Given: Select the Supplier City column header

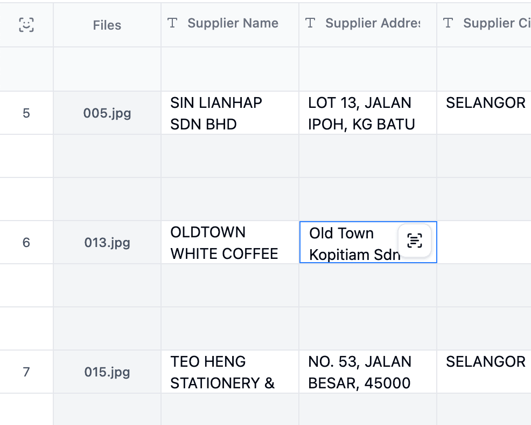Looking at the screenshot, I should tap(484, 25).
